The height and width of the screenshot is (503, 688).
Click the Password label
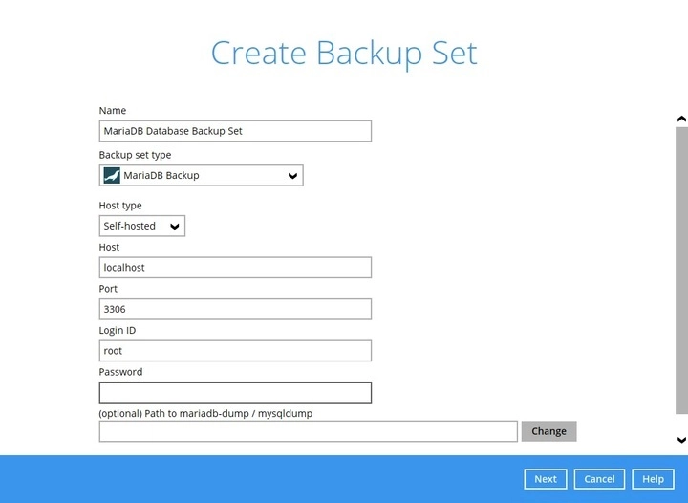coord(120,372)
